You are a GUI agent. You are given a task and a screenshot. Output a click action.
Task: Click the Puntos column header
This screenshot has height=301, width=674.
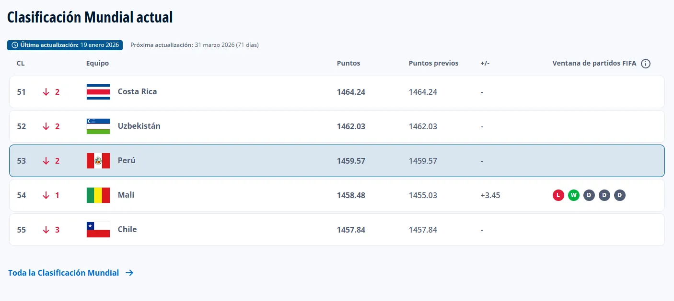point(349,63)
